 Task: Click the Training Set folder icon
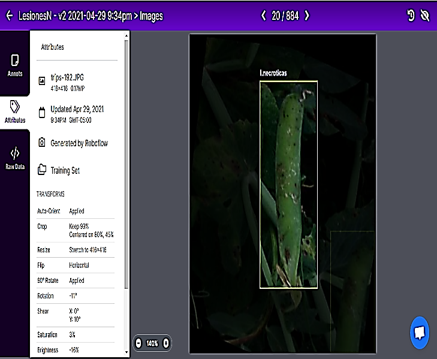click(41, 170)
